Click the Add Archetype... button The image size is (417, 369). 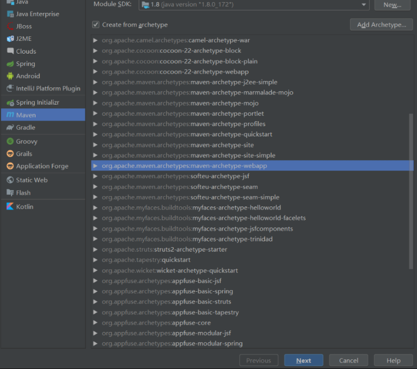[382, 25]
